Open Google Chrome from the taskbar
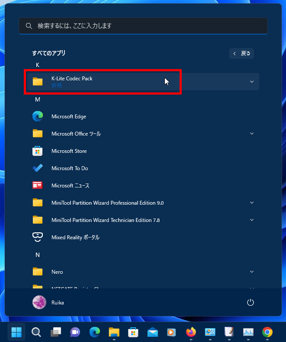Screen dimensions: 286x342 (x=267, y=332)
